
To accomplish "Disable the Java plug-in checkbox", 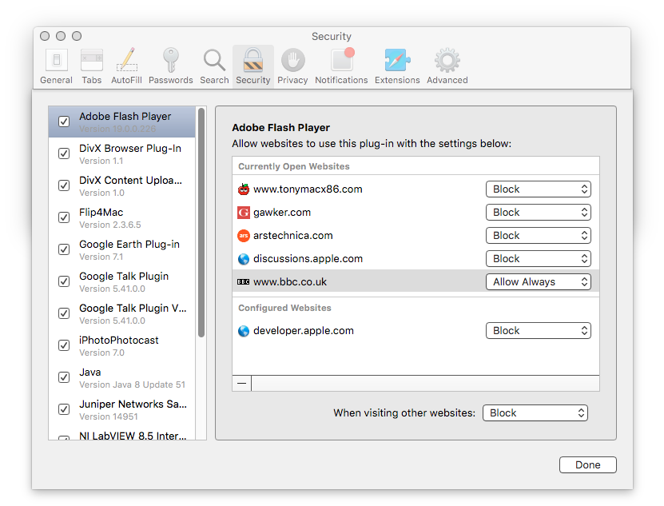I will (x=64, y=377).
